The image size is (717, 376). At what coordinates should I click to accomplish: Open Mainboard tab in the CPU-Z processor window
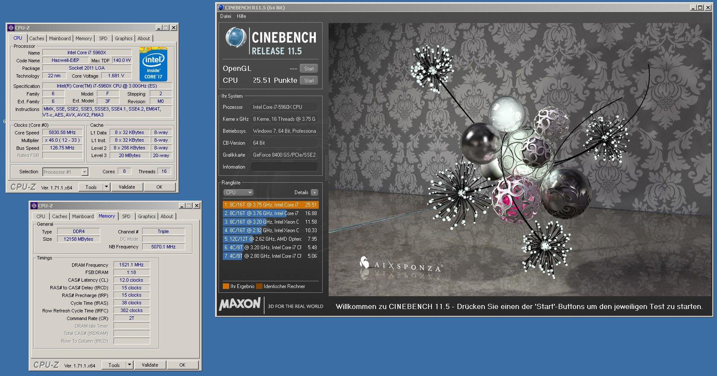click(60, 38)
